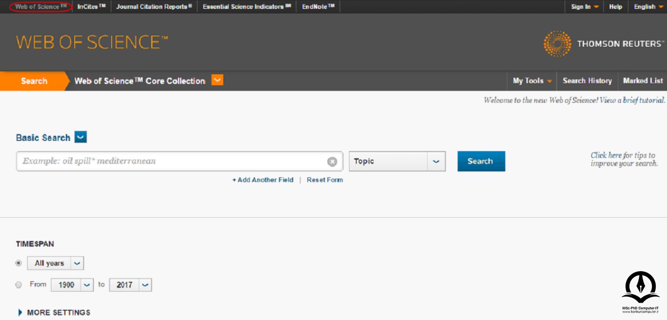Open the 2017 end year dropdown
Screen dimensions: 667x320
(x=131, y=285)
